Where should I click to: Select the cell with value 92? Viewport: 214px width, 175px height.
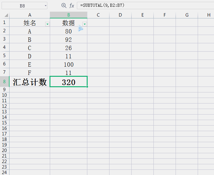[x=69, y=39]
